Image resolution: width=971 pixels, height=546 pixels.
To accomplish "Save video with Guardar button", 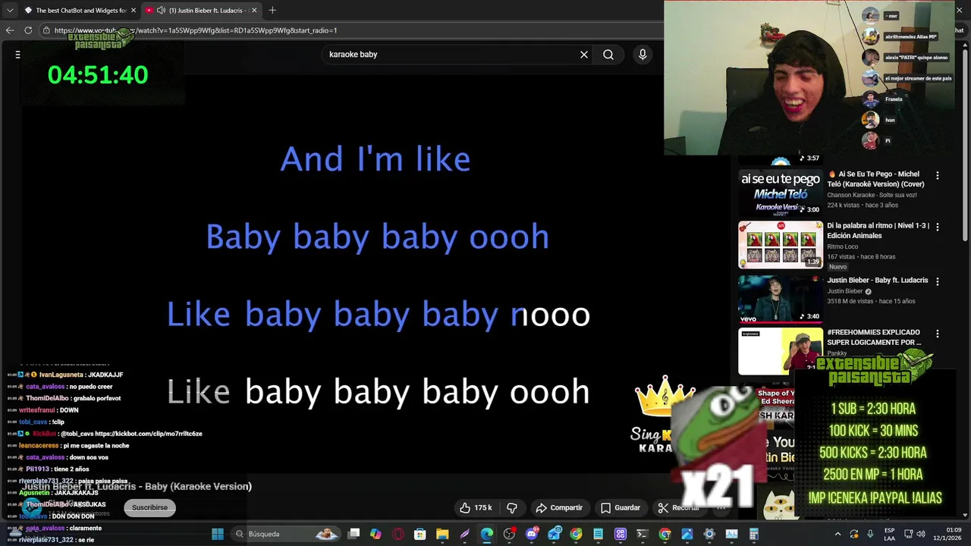I will click(x=621, y=507).
